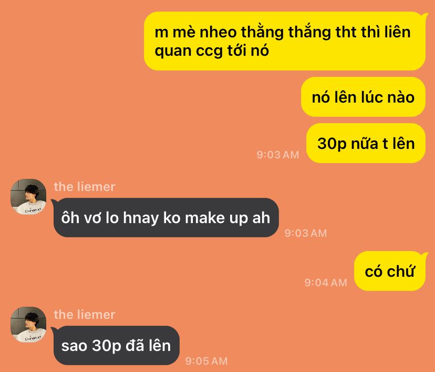Viewport: 435px width, 372px height.
Task: Click the 'the liemer' name above the make up message
Action: coord(85,187)
